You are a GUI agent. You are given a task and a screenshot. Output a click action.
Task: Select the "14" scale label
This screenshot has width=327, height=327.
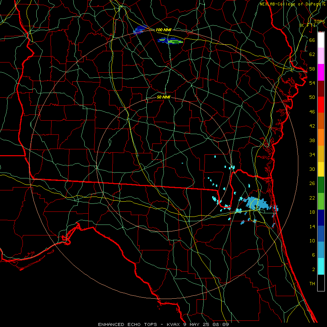tap(312, 226)
